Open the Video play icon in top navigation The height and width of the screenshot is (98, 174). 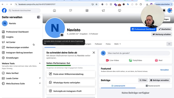tap(119, 10)
